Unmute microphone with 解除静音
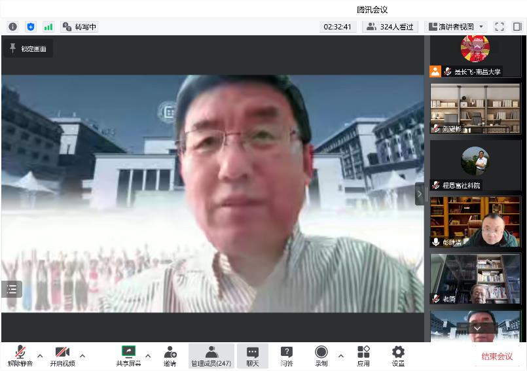Image resolution: width=527 pixels, height=371 pixels. coord(20,356)
